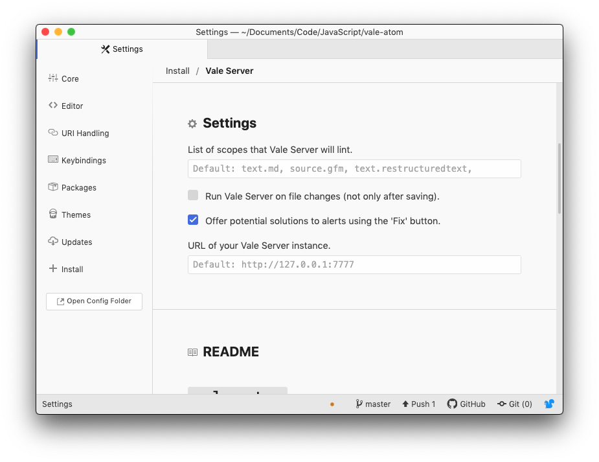Focus the Vale Server scopes input field
The width and height of the screenshot is (599, 462).
(354, 168)
